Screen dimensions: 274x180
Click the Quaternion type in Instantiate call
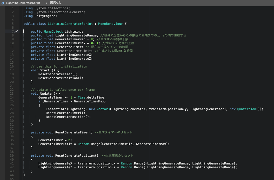[246, 109]
